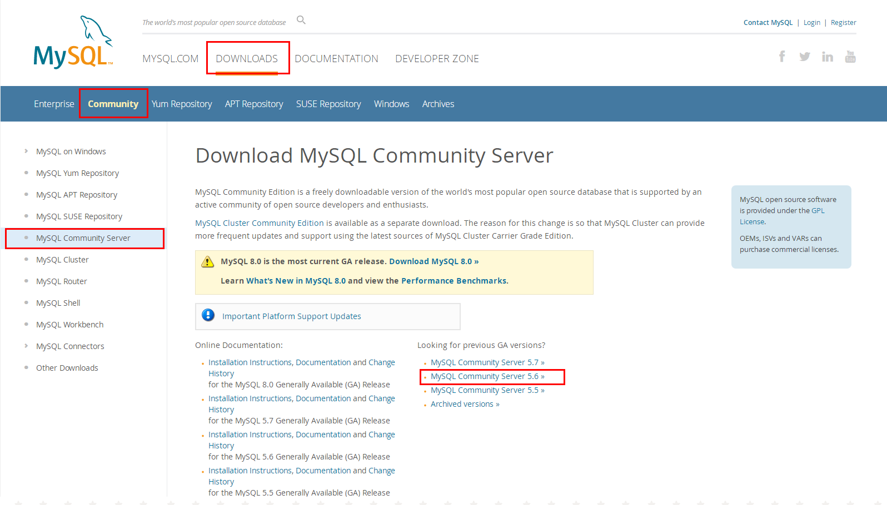Open the search magnifier icon
Viewport: 887px width, 505px height.
tap(301, 20)
